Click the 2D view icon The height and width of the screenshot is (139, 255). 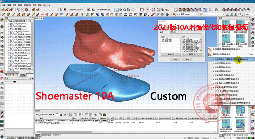pyautogui.click(x=147, y=10)
